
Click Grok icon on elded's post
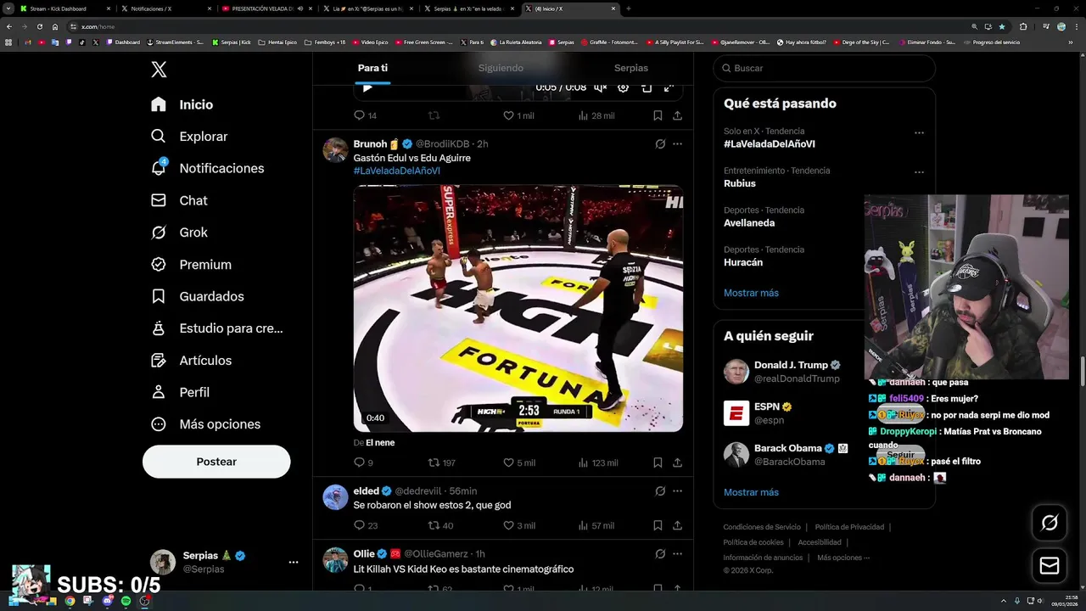660,491
